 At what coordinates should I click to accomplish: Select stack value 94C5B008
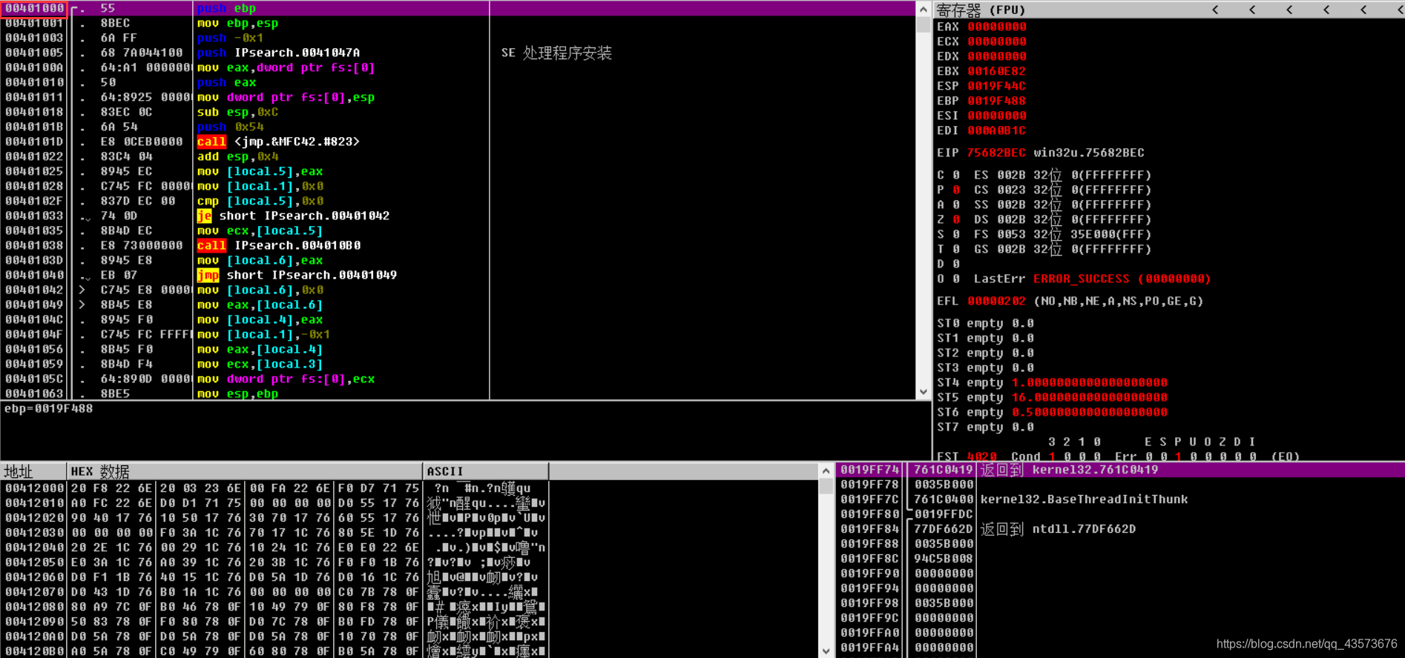[944, 559]
